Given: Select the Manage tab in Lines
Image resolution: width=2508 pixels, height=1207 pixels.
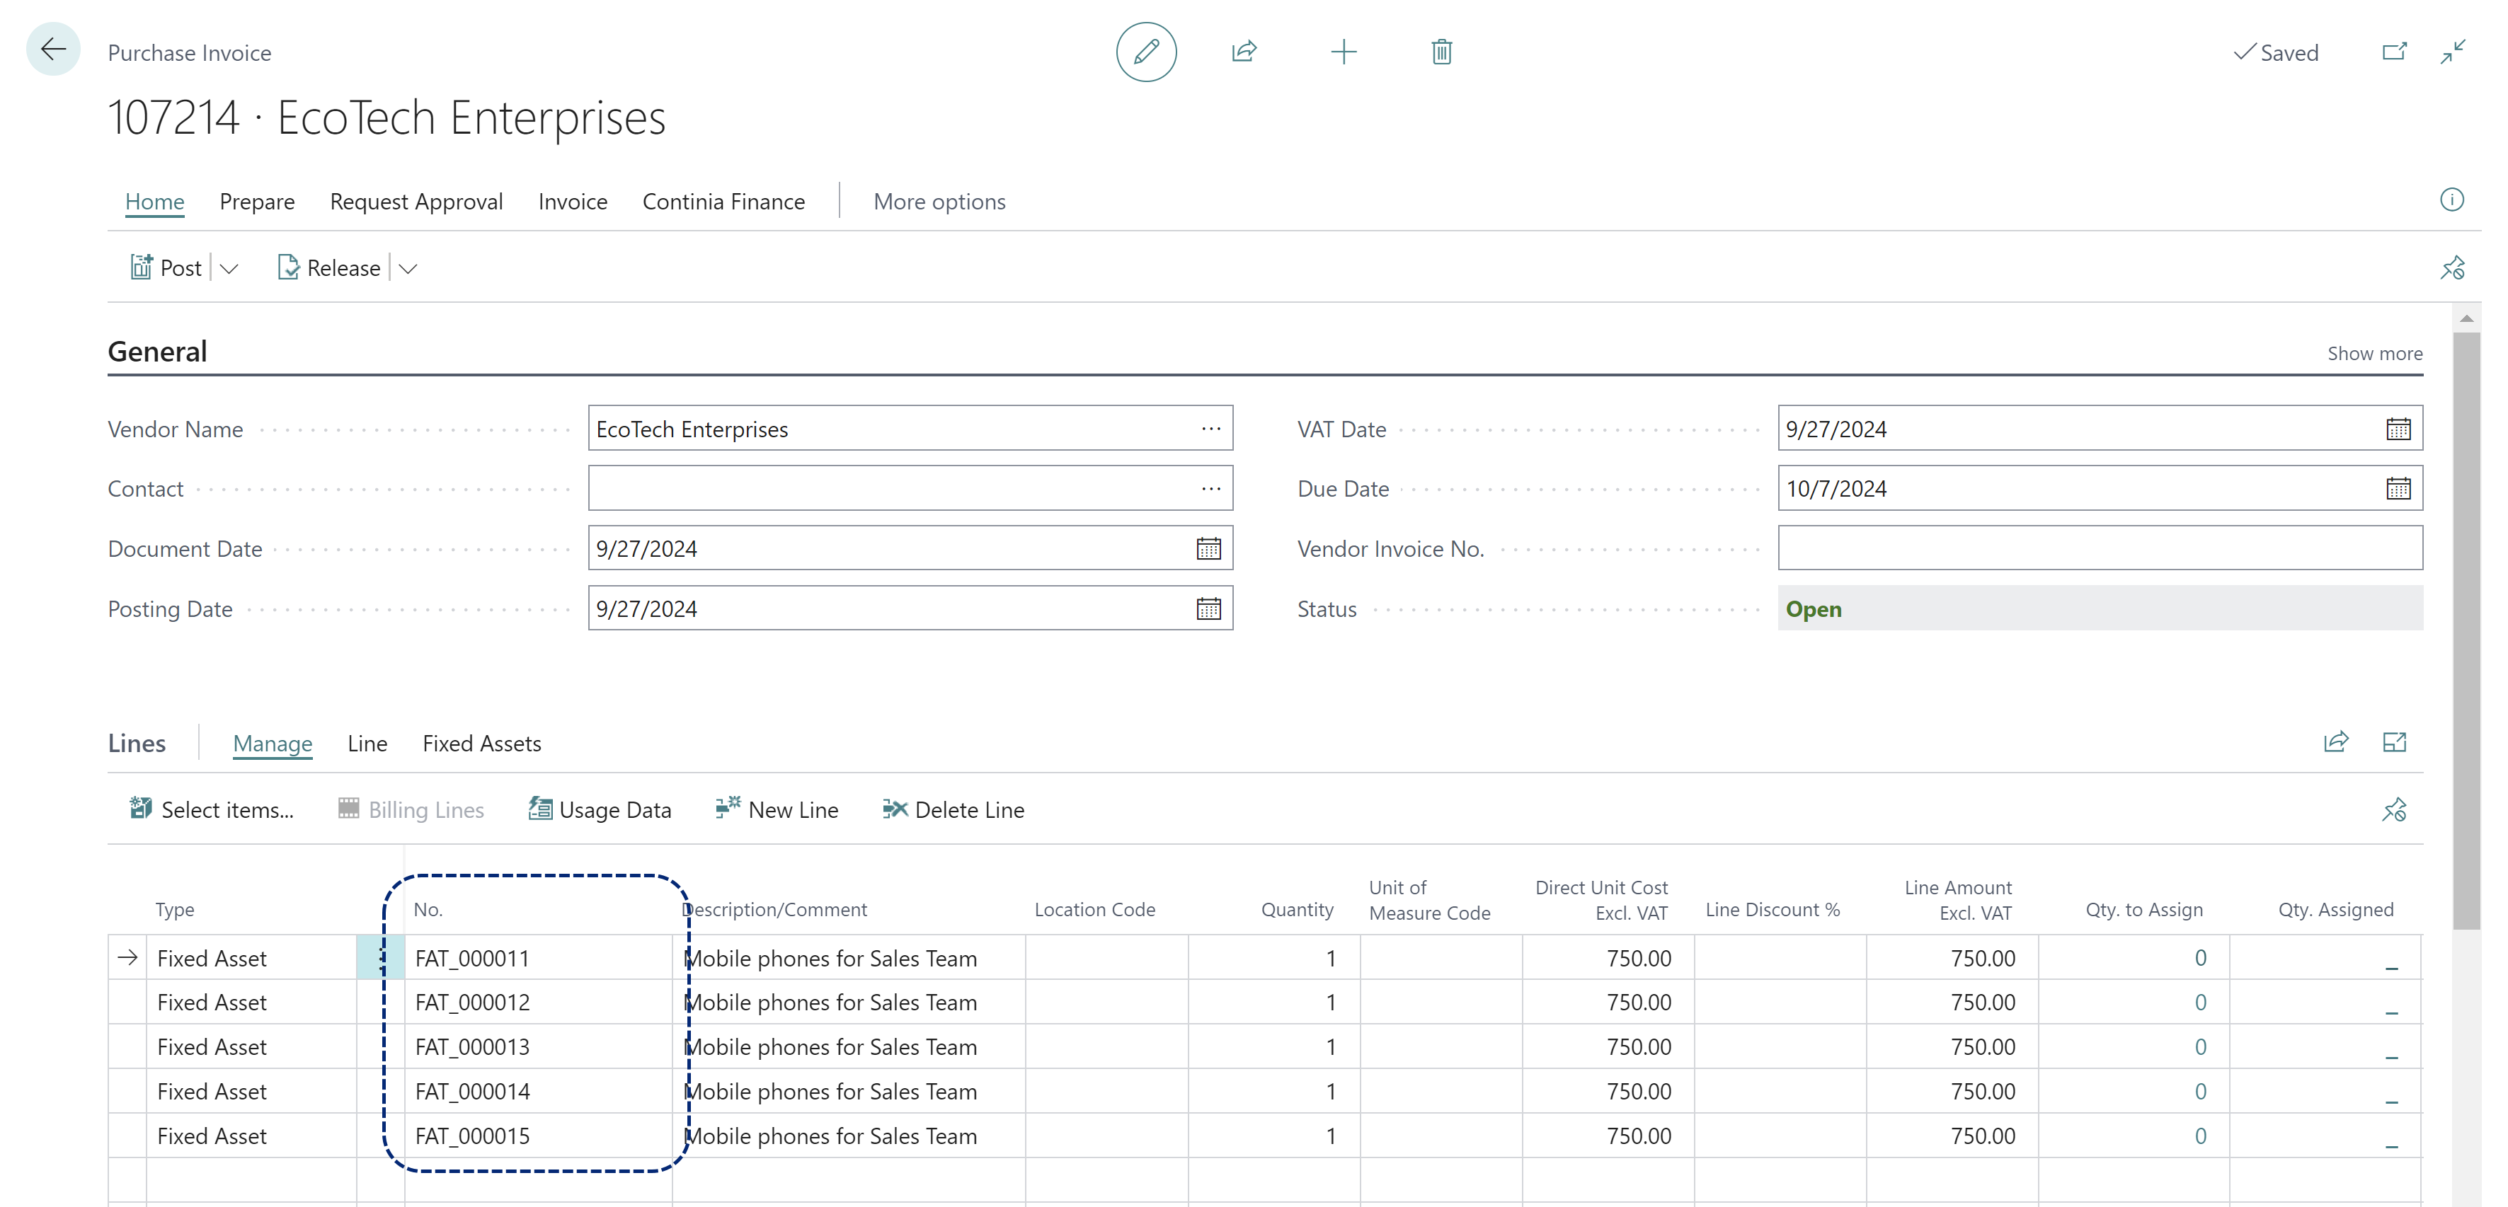Looking at the screenshot, I should click(x=273, y=744).
